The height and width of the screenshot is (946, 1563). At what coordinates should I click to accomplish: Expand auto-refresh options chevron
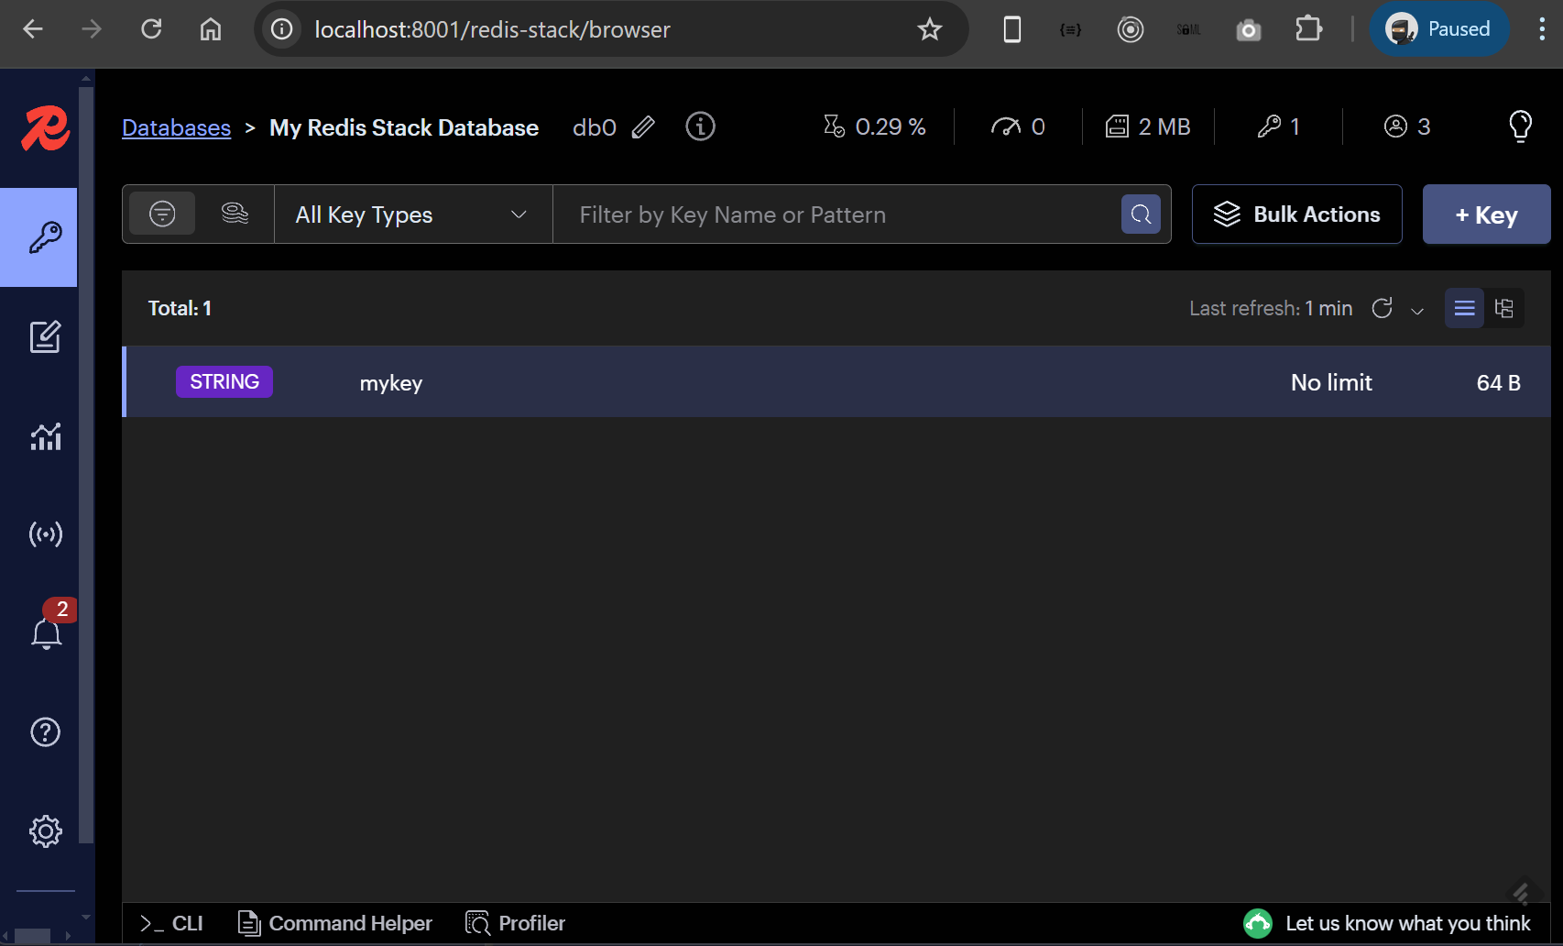[x=1417, y=311]
